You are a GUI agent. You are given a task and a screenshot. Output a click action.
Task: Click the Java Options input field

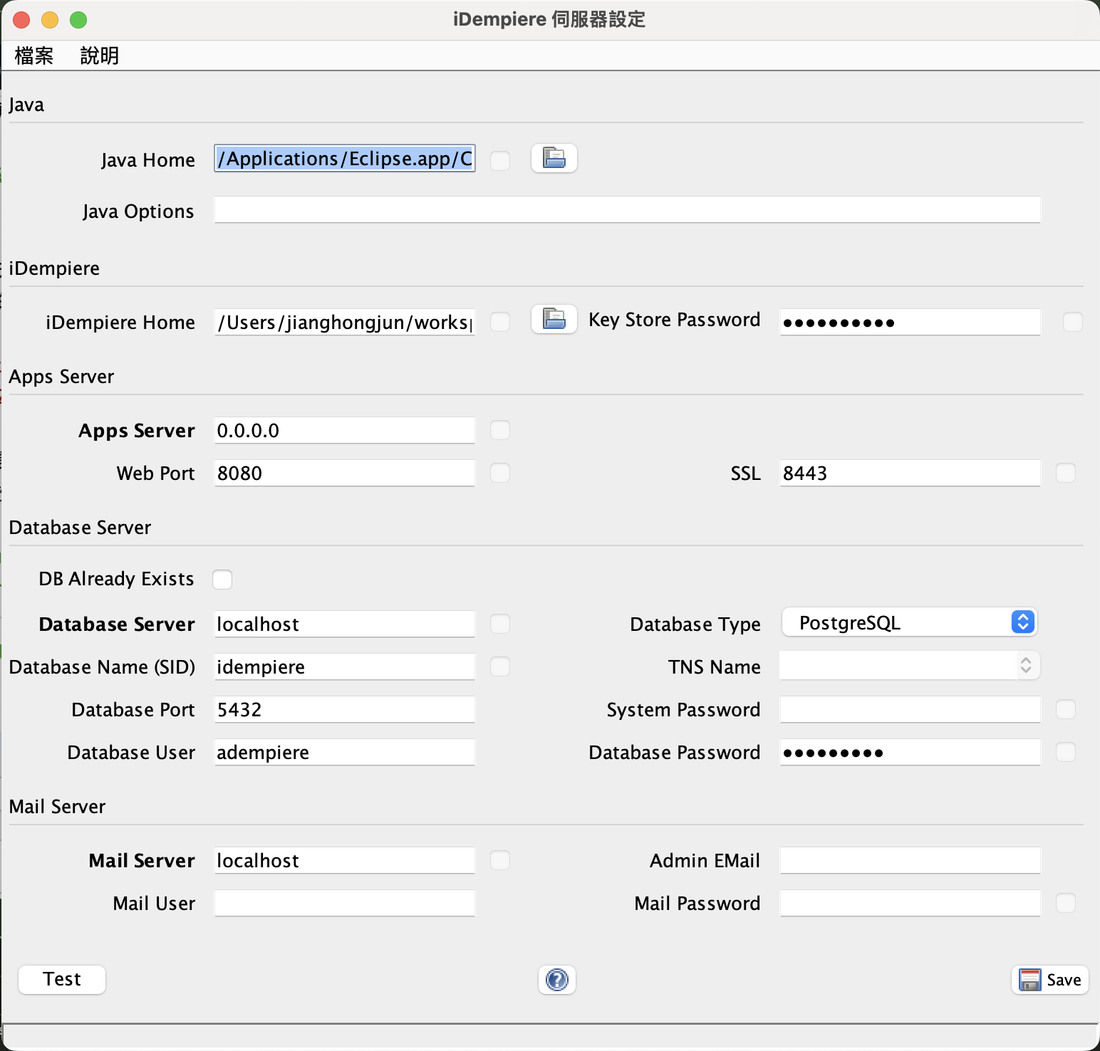tap(628, 209)
